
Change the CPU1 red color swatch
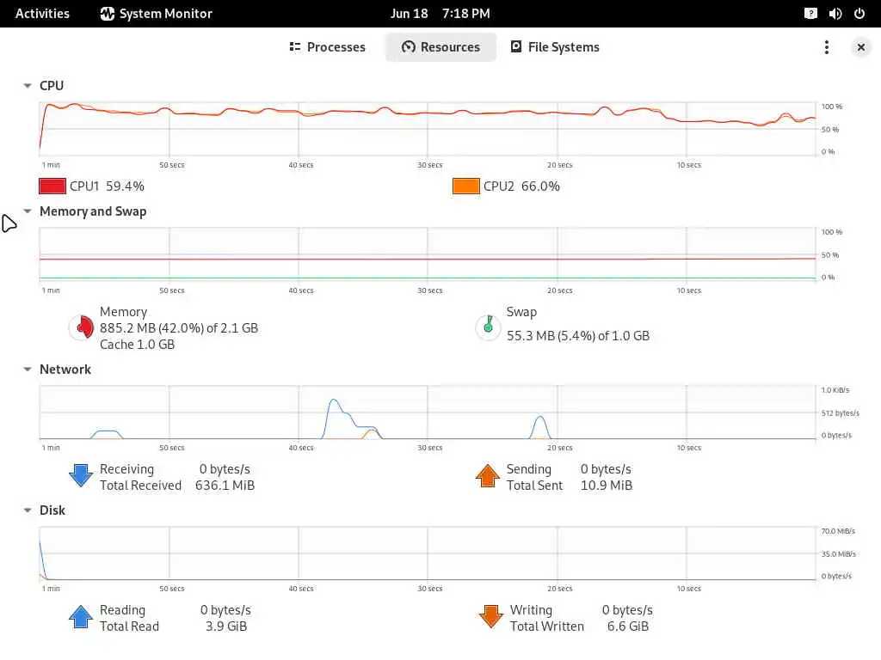[x=52, y=186]
